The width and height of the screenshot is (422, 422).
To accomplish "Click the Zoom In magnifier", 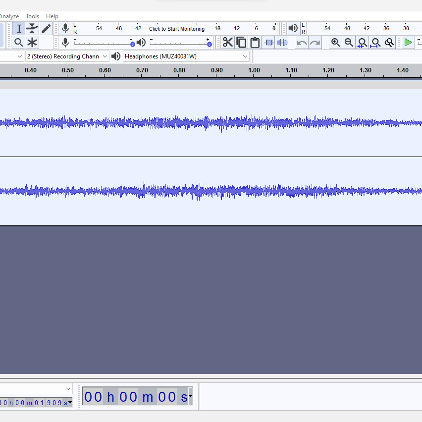I will pos(336,43).
